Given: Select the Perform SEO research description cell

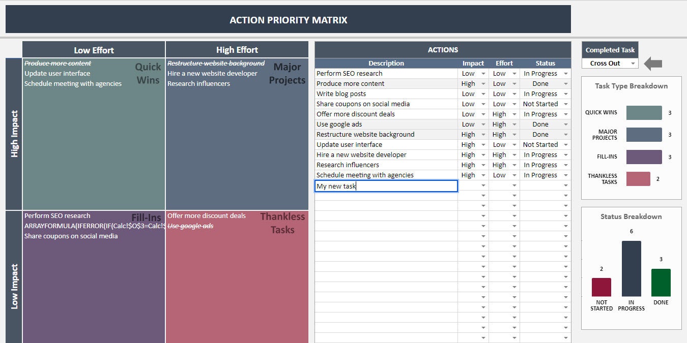Looking at the screenshot, I should (x=386, y=73).
